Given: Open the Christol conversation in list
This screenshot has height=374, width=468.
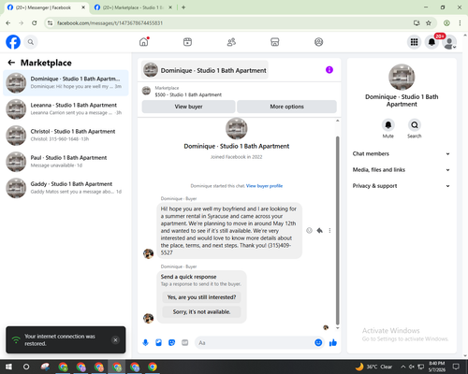Looking at the screenshot, I should (x=66, y=136).
